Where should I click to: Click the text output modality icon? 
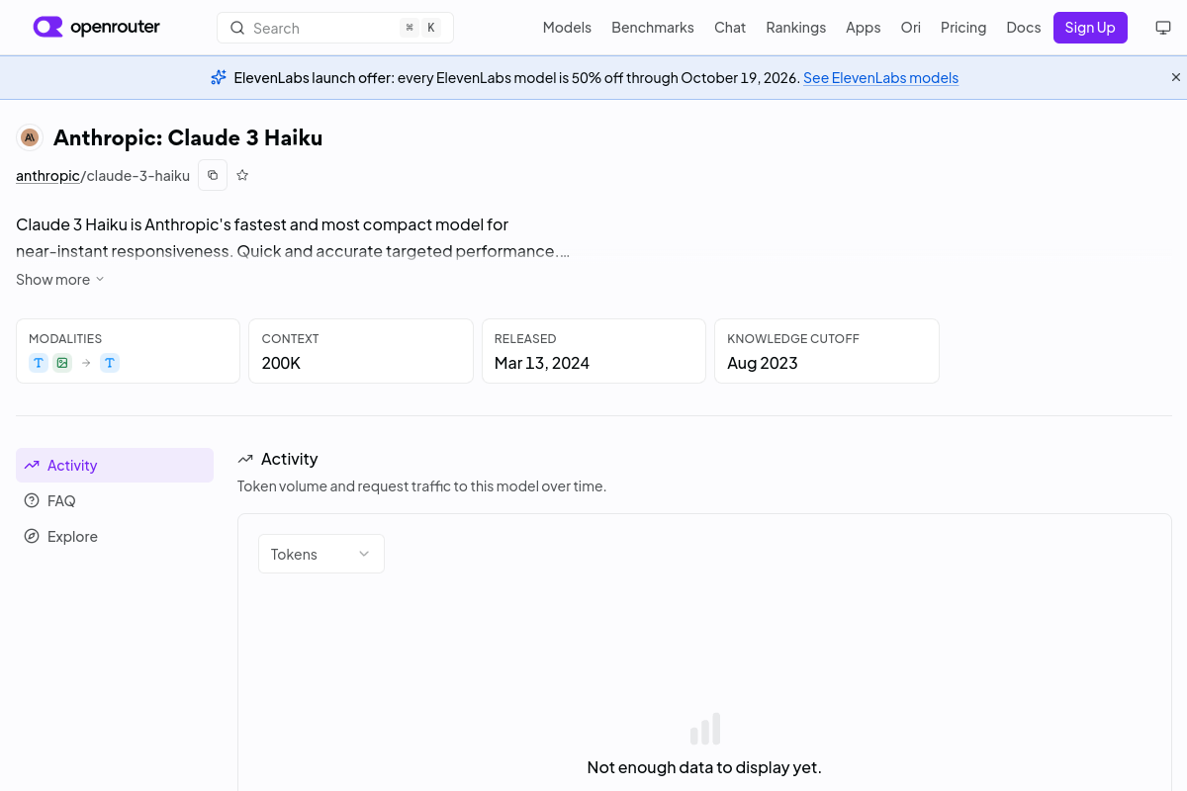[x=110, y=363]
